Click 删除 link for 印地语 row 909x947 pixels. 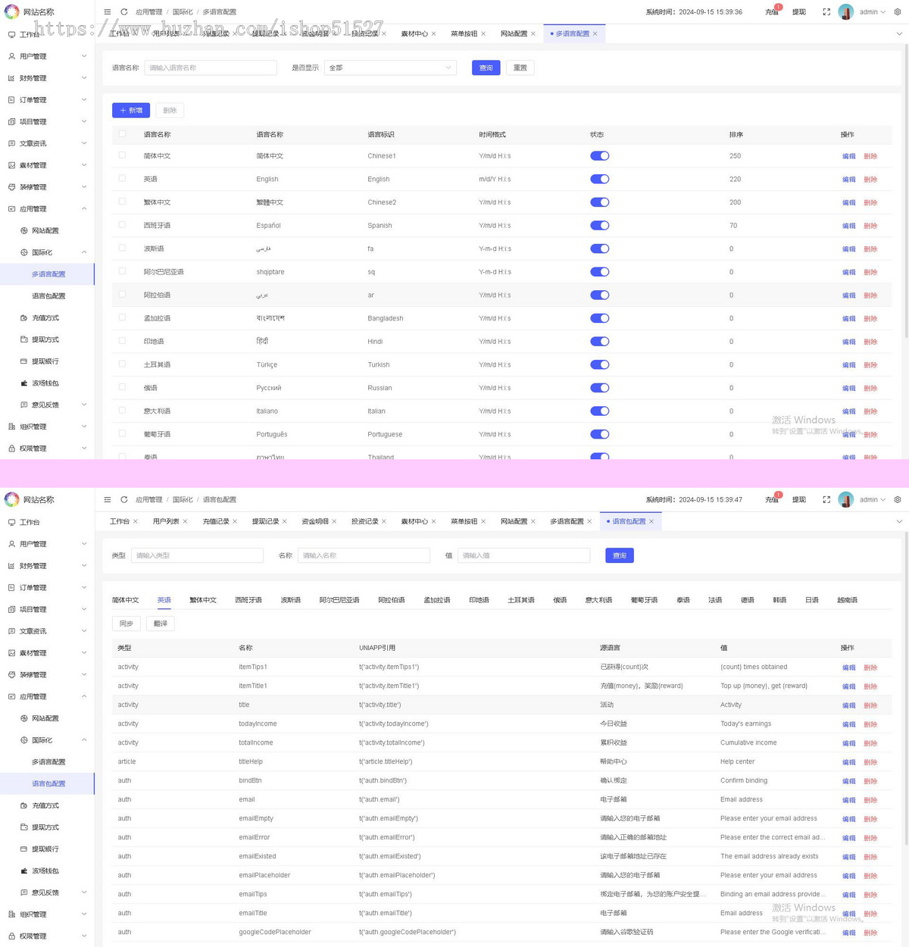click(870, 342)
